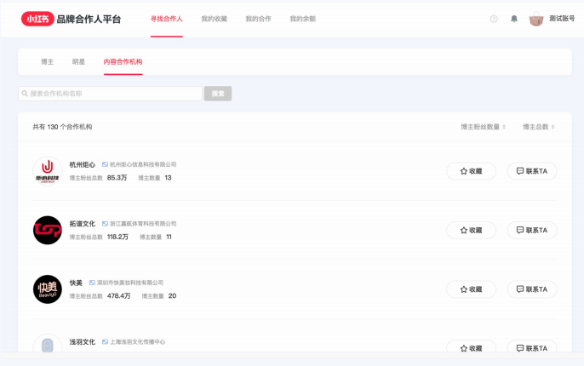Click the 拓谱文化 agency name
This screenshot has width=584, height=366.
click(83, 224)
